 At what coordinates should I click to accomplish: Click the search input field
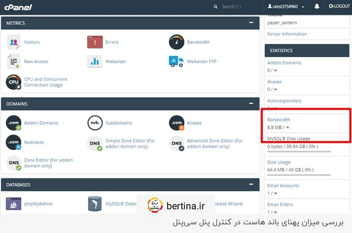click(x=238, y=7)
